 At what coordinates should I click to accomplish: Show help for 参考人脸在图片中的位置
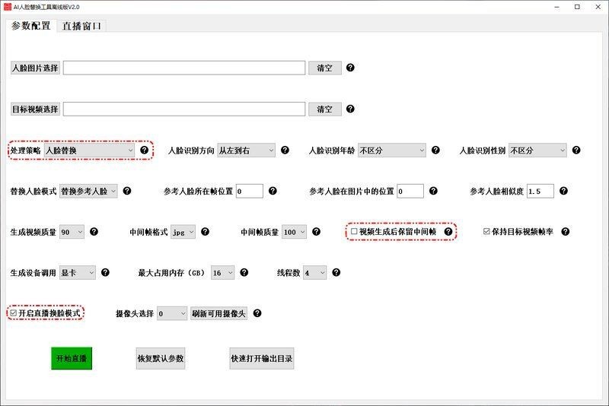(x=433, y=191)
